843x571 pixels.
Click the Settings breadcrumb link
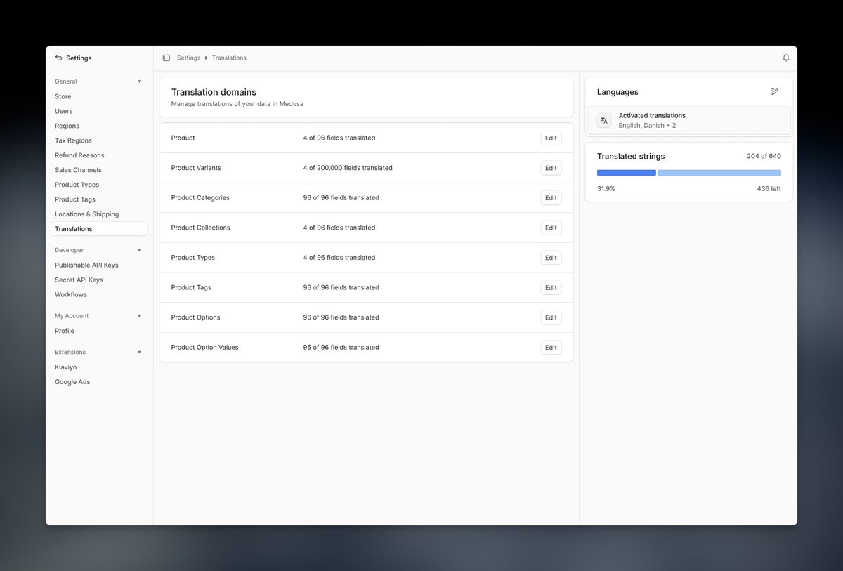pyautogui.click(x=188, y=58)
